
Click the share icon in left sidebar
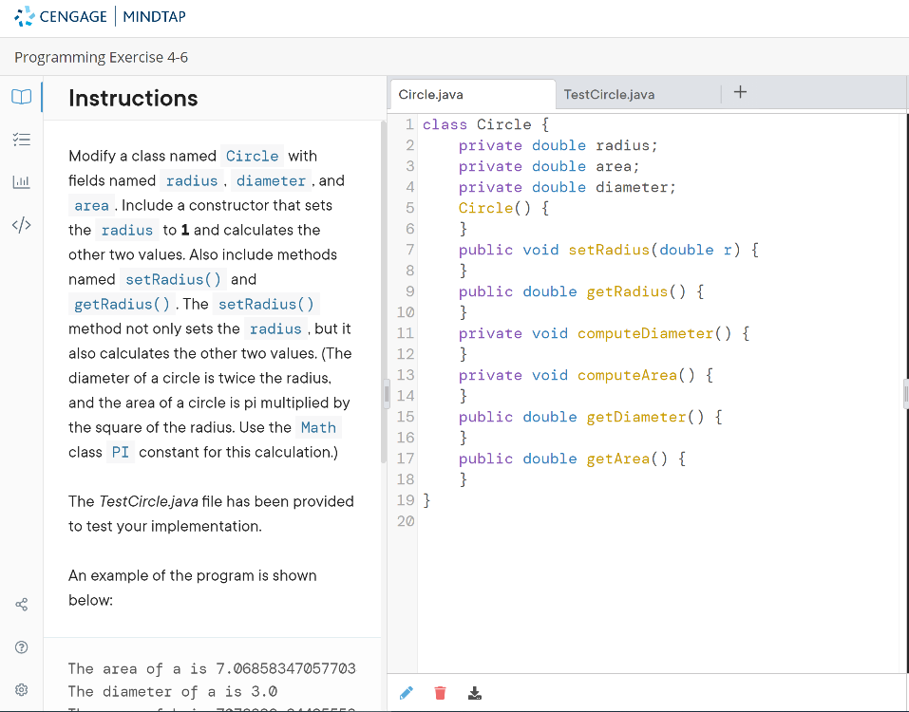tap(22, 604)
